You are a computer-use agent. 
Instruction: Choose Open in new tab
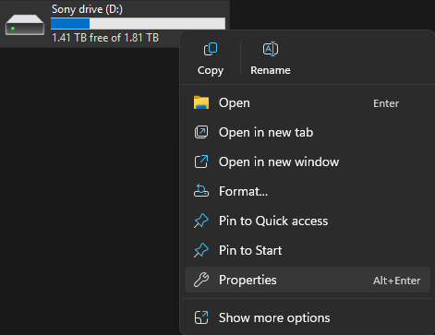308,132
